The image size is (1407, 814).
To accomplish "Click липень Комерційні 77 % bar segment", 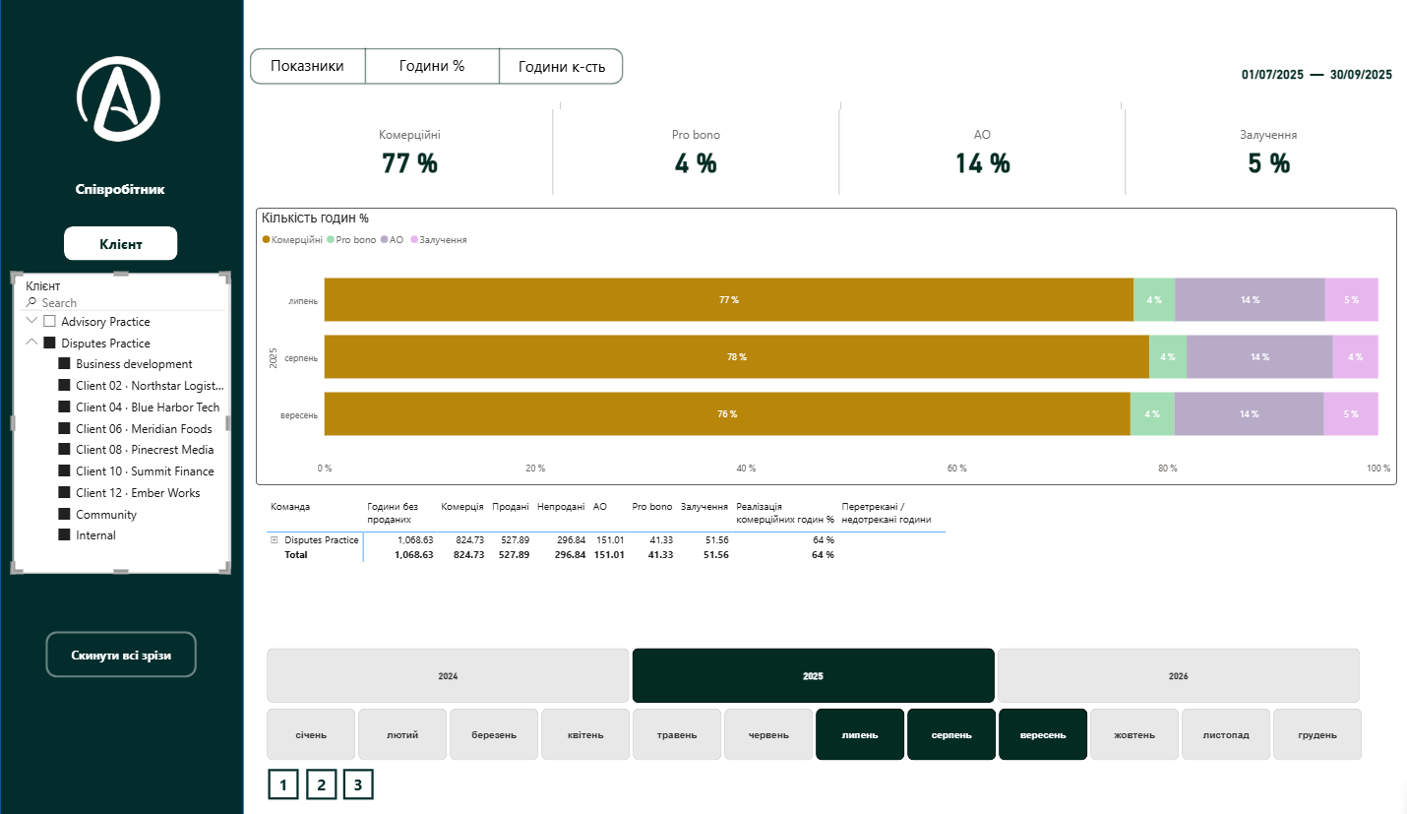I will click(729, 300).
